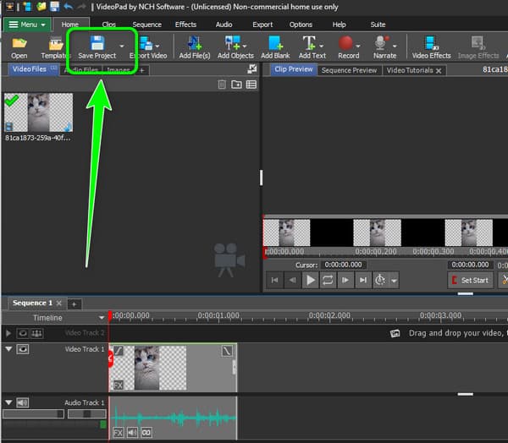
Task: Expand the Menu dropdown button
Action: [x=27, y=25]
